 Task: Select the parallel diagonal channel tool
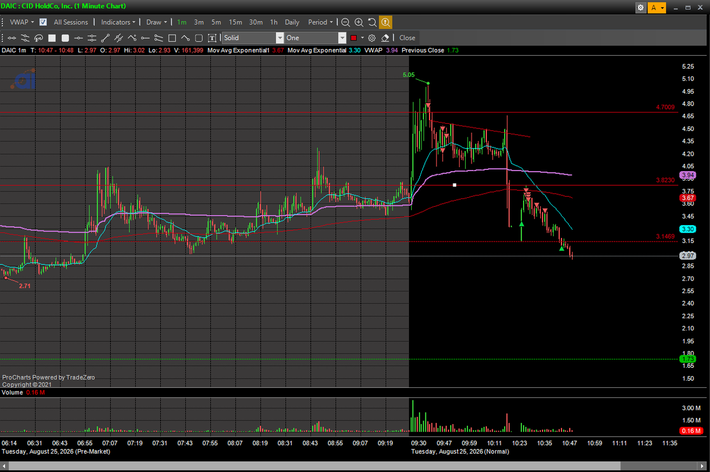click(118, 38)
